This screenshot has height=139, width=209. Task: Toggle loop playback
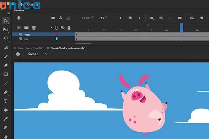tap(192, 18)
